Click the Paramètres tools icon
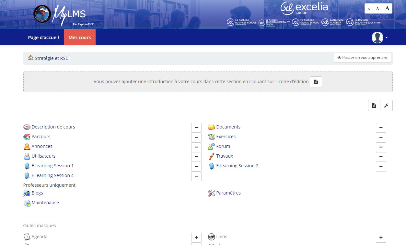This screenshot has width=406, height=245. [211, 193]
